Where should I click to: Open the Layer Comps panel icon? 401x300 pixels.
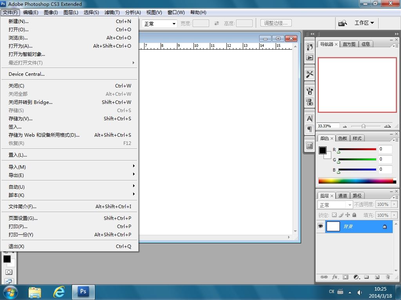309,146
